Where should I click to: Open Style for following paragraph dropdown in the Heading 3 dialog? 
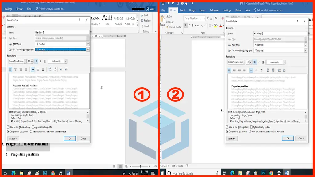point(305,51)
